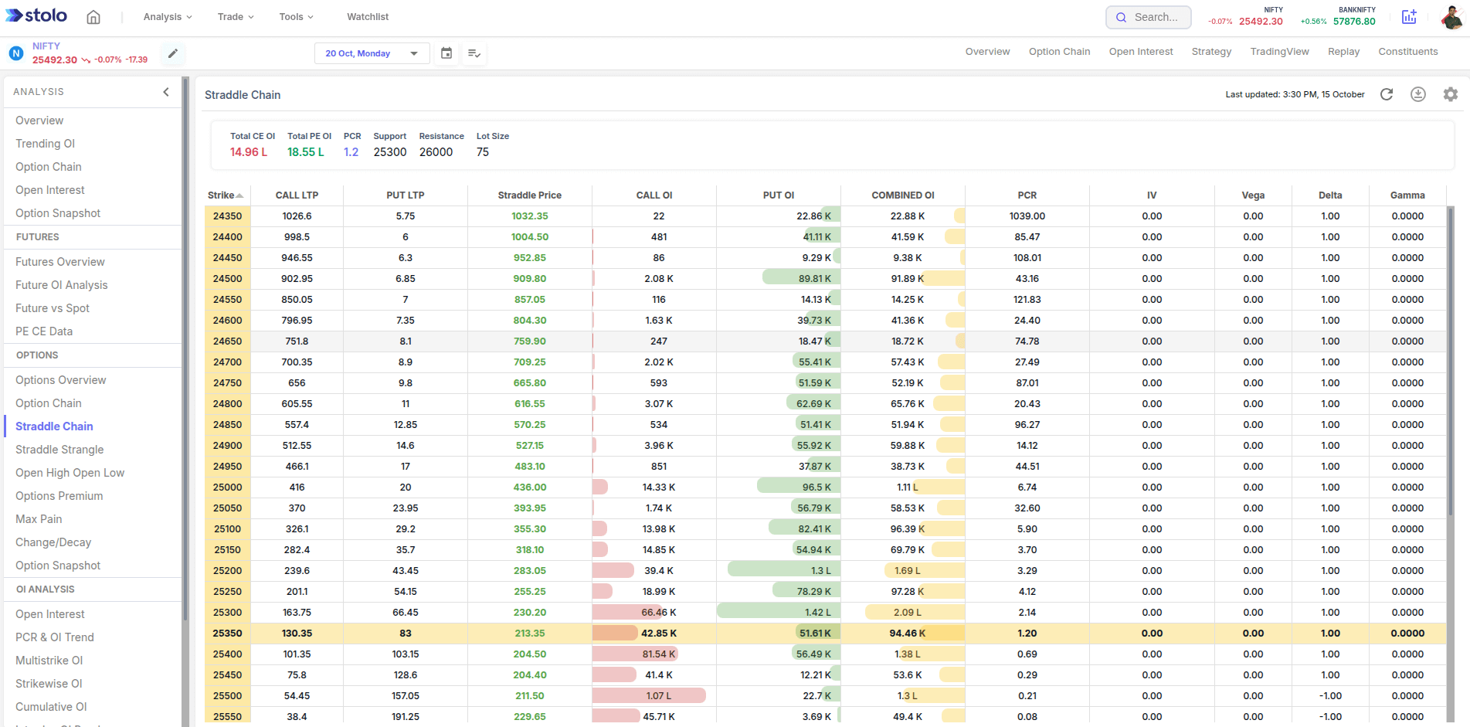Open Straddle Strangle in the sidebar
The width and height of the screenshot is (1470, 727).
[59, 450]
